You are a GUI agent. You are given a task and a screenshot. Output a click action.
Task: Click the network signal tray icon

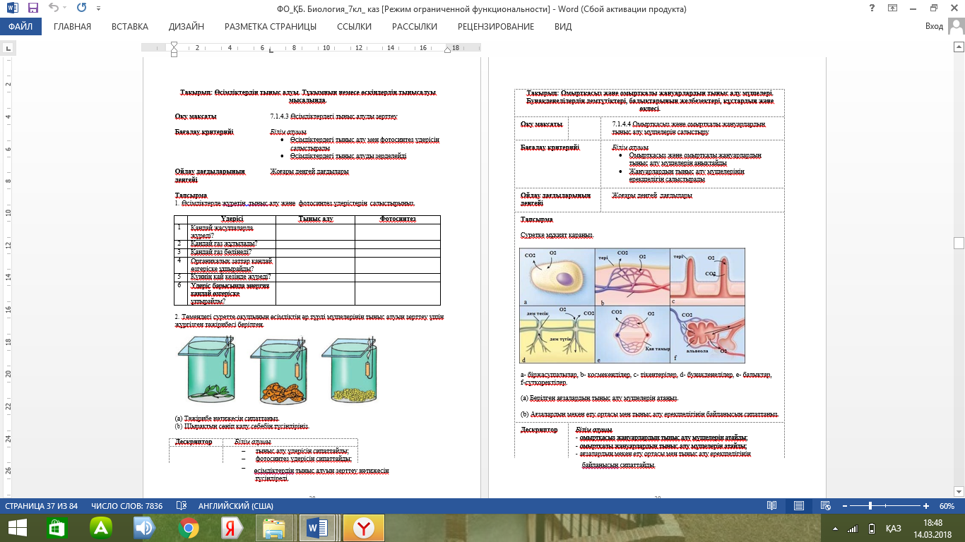(853, 529)
